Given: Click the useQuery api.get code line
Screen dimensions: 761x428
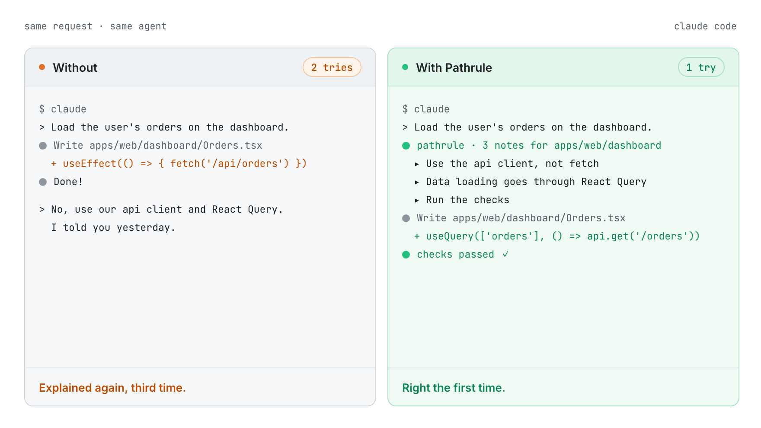Looking at the screenshot, I should tap(557, 236).
